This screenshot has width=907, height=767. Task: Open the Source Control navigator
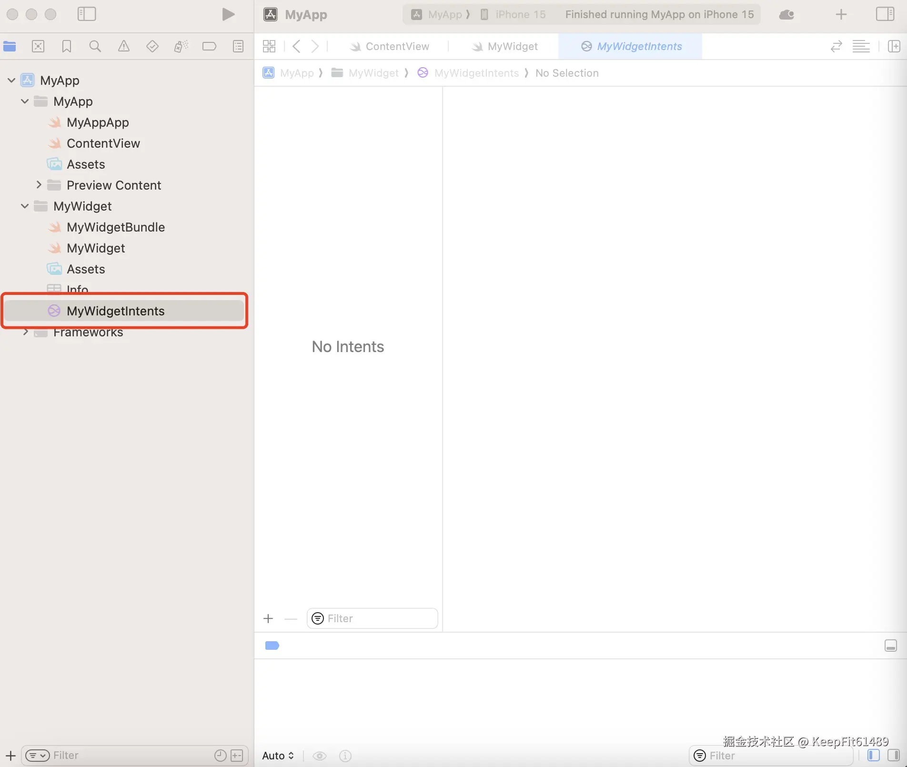[x=38, y=46]
